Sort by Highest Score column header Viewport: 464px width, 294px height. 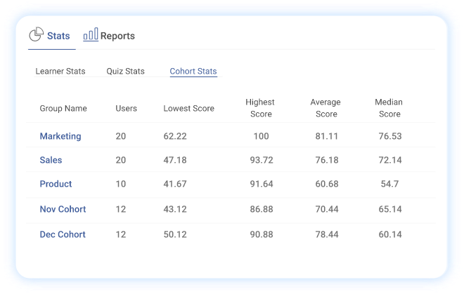point(260,108)
